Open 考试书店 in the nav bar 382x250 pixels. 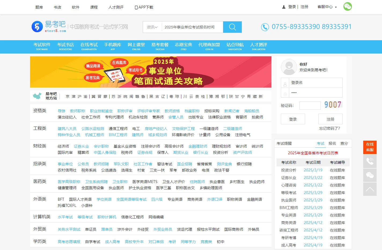coord(65,46)
